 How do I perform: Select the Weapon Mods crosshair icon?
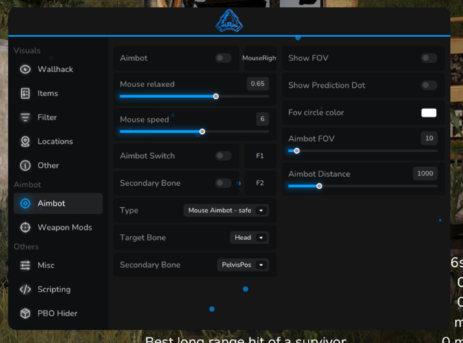(x=25, y=227)
